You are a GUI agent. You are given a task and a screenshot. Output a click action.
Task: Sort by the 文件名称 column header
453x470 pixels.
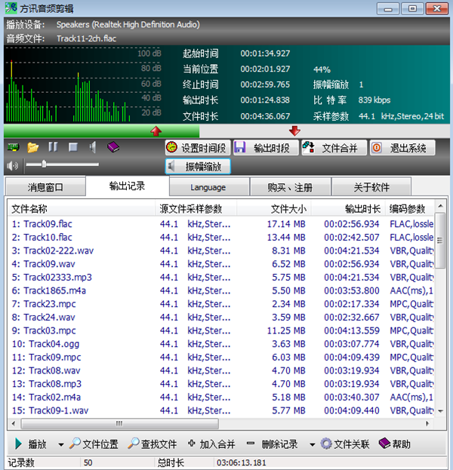click(82, 209)
